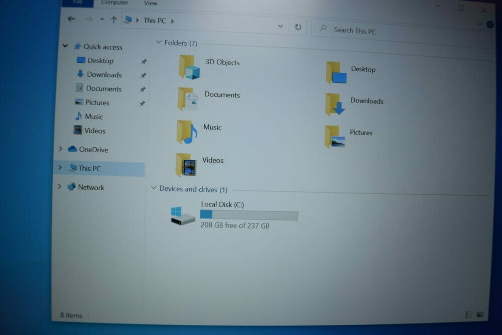
Task: Close the File Explorer window
Action: tap(484, 11)
